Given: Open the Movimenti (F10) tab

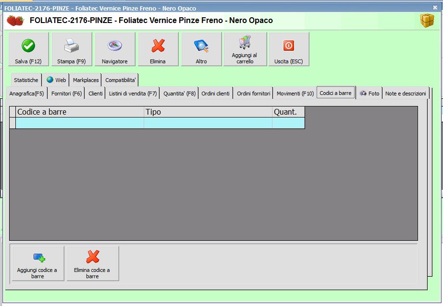Looking at the screenshot, I should [295, 94].
